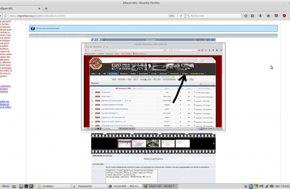Screen dimensions: 290x189
Task: Open the volume icon in system tray
Action: pos(261,186)
